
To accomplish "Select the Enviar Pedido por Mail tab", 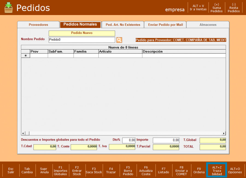I will 165,25.
